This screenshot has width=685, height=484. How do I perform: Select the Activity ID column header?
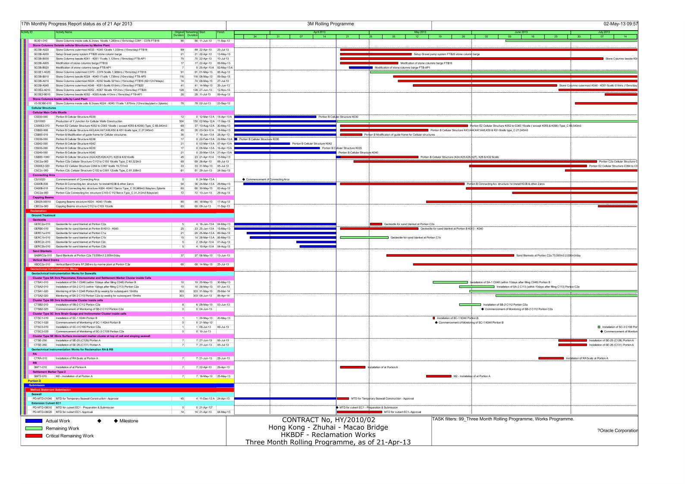point(37,34)
